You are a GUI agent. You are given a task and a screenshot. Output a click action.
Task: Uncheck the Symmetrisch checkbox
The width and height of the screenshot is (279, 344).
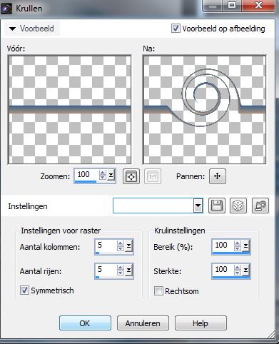[x=24, y=290]
